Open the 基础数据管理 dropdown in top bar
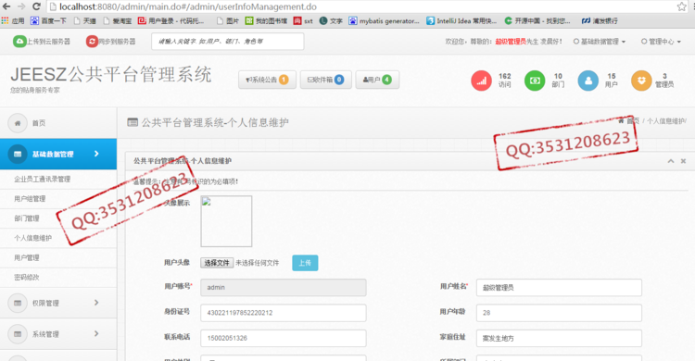Screen dimensions: 695x361 tap(600, 42)
